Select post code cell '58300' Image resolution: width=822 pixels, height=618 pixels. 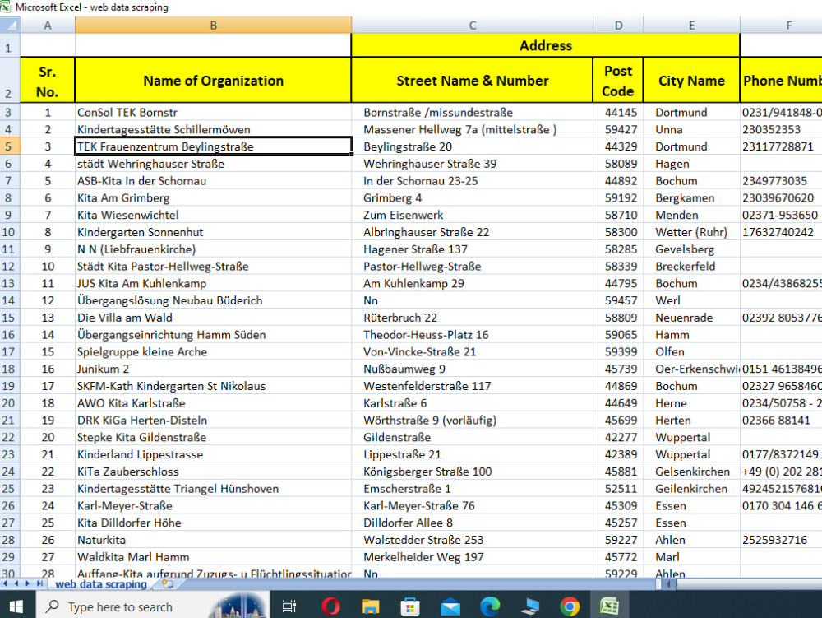click(618, 232)
